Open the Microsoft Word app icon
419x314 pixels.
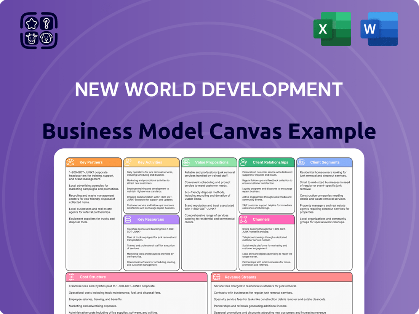pos(379,28)
